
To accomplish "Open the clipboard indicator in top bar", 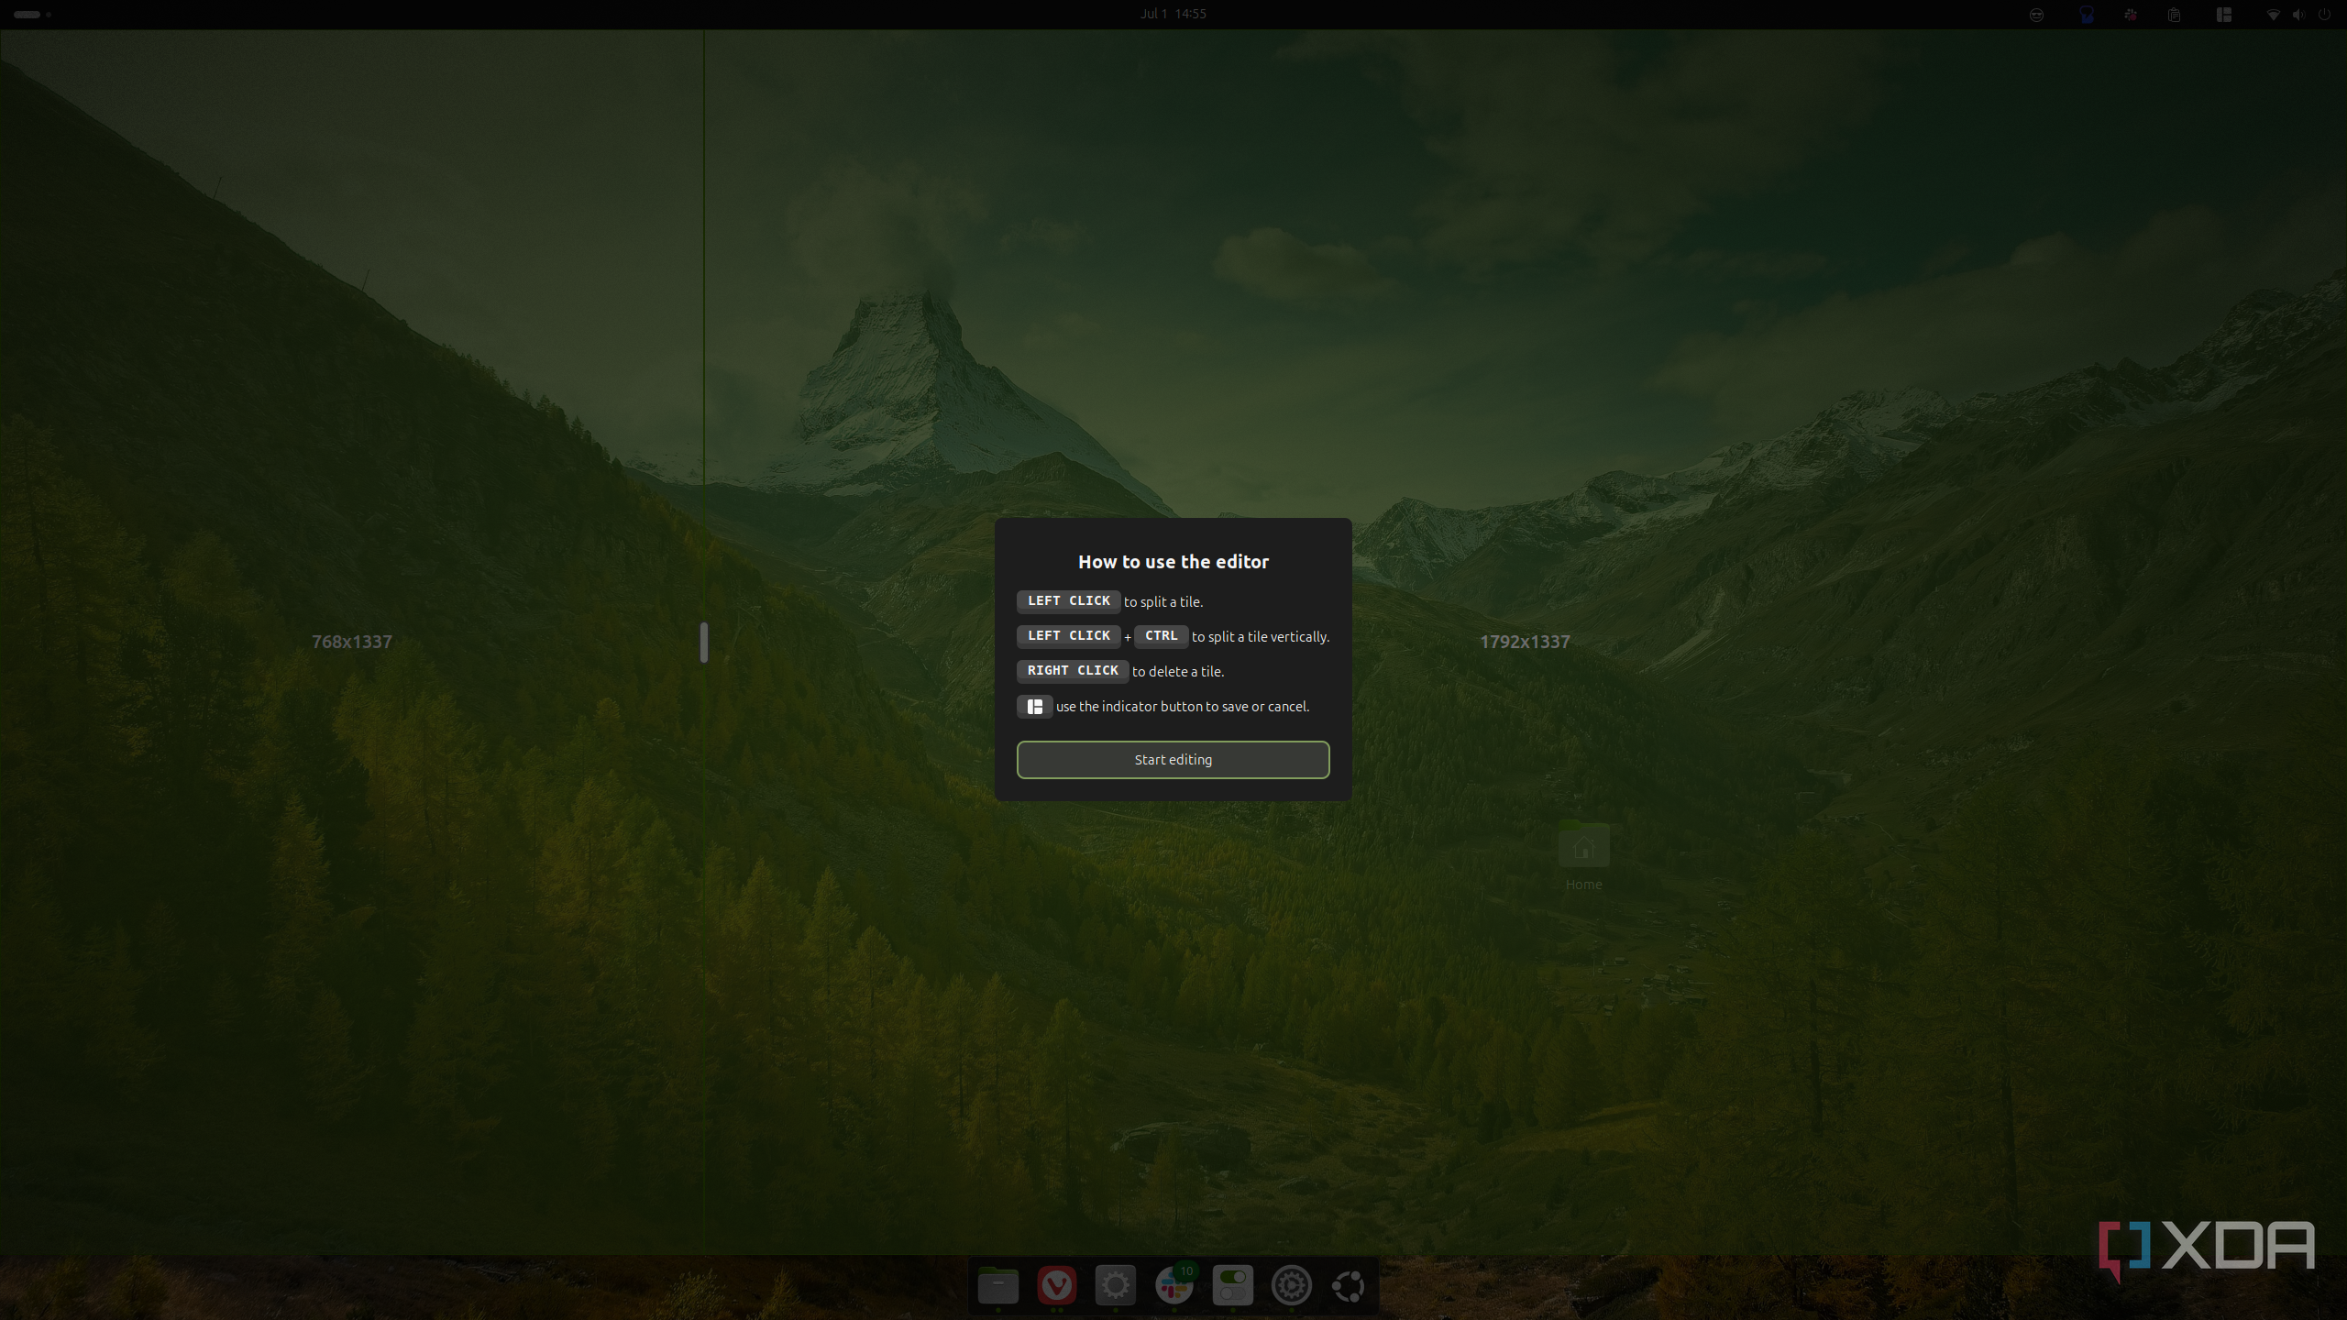I will [2174, 15].
